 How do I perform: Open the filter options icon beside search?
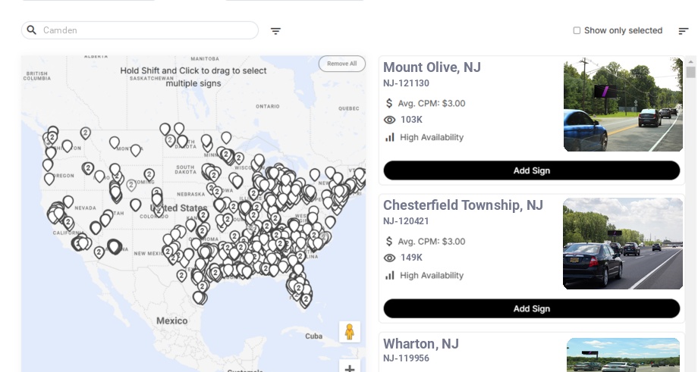pyautogui.click(x=275, y=31)
